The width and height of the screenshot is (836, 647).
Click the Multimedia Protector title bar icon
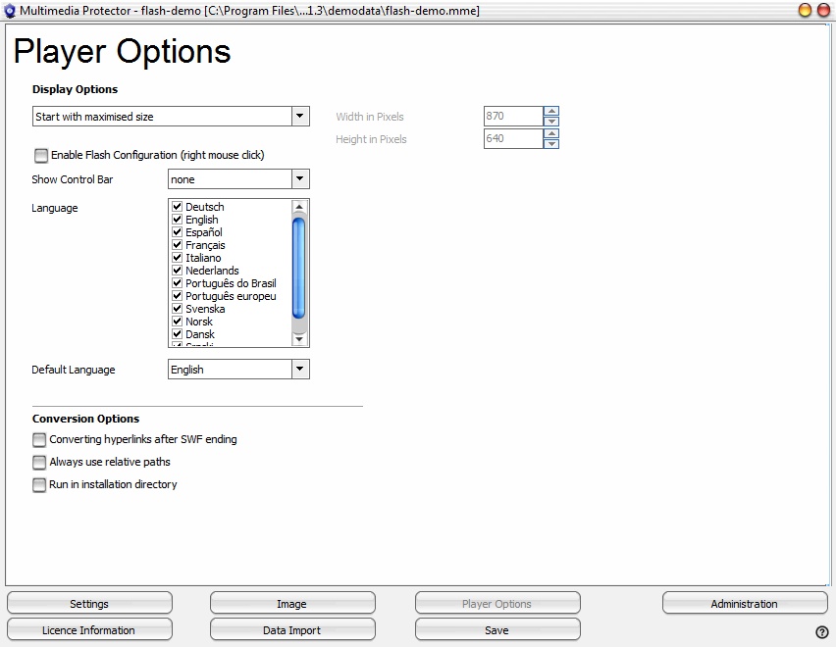pyautogui.click(x=10, y=10)
